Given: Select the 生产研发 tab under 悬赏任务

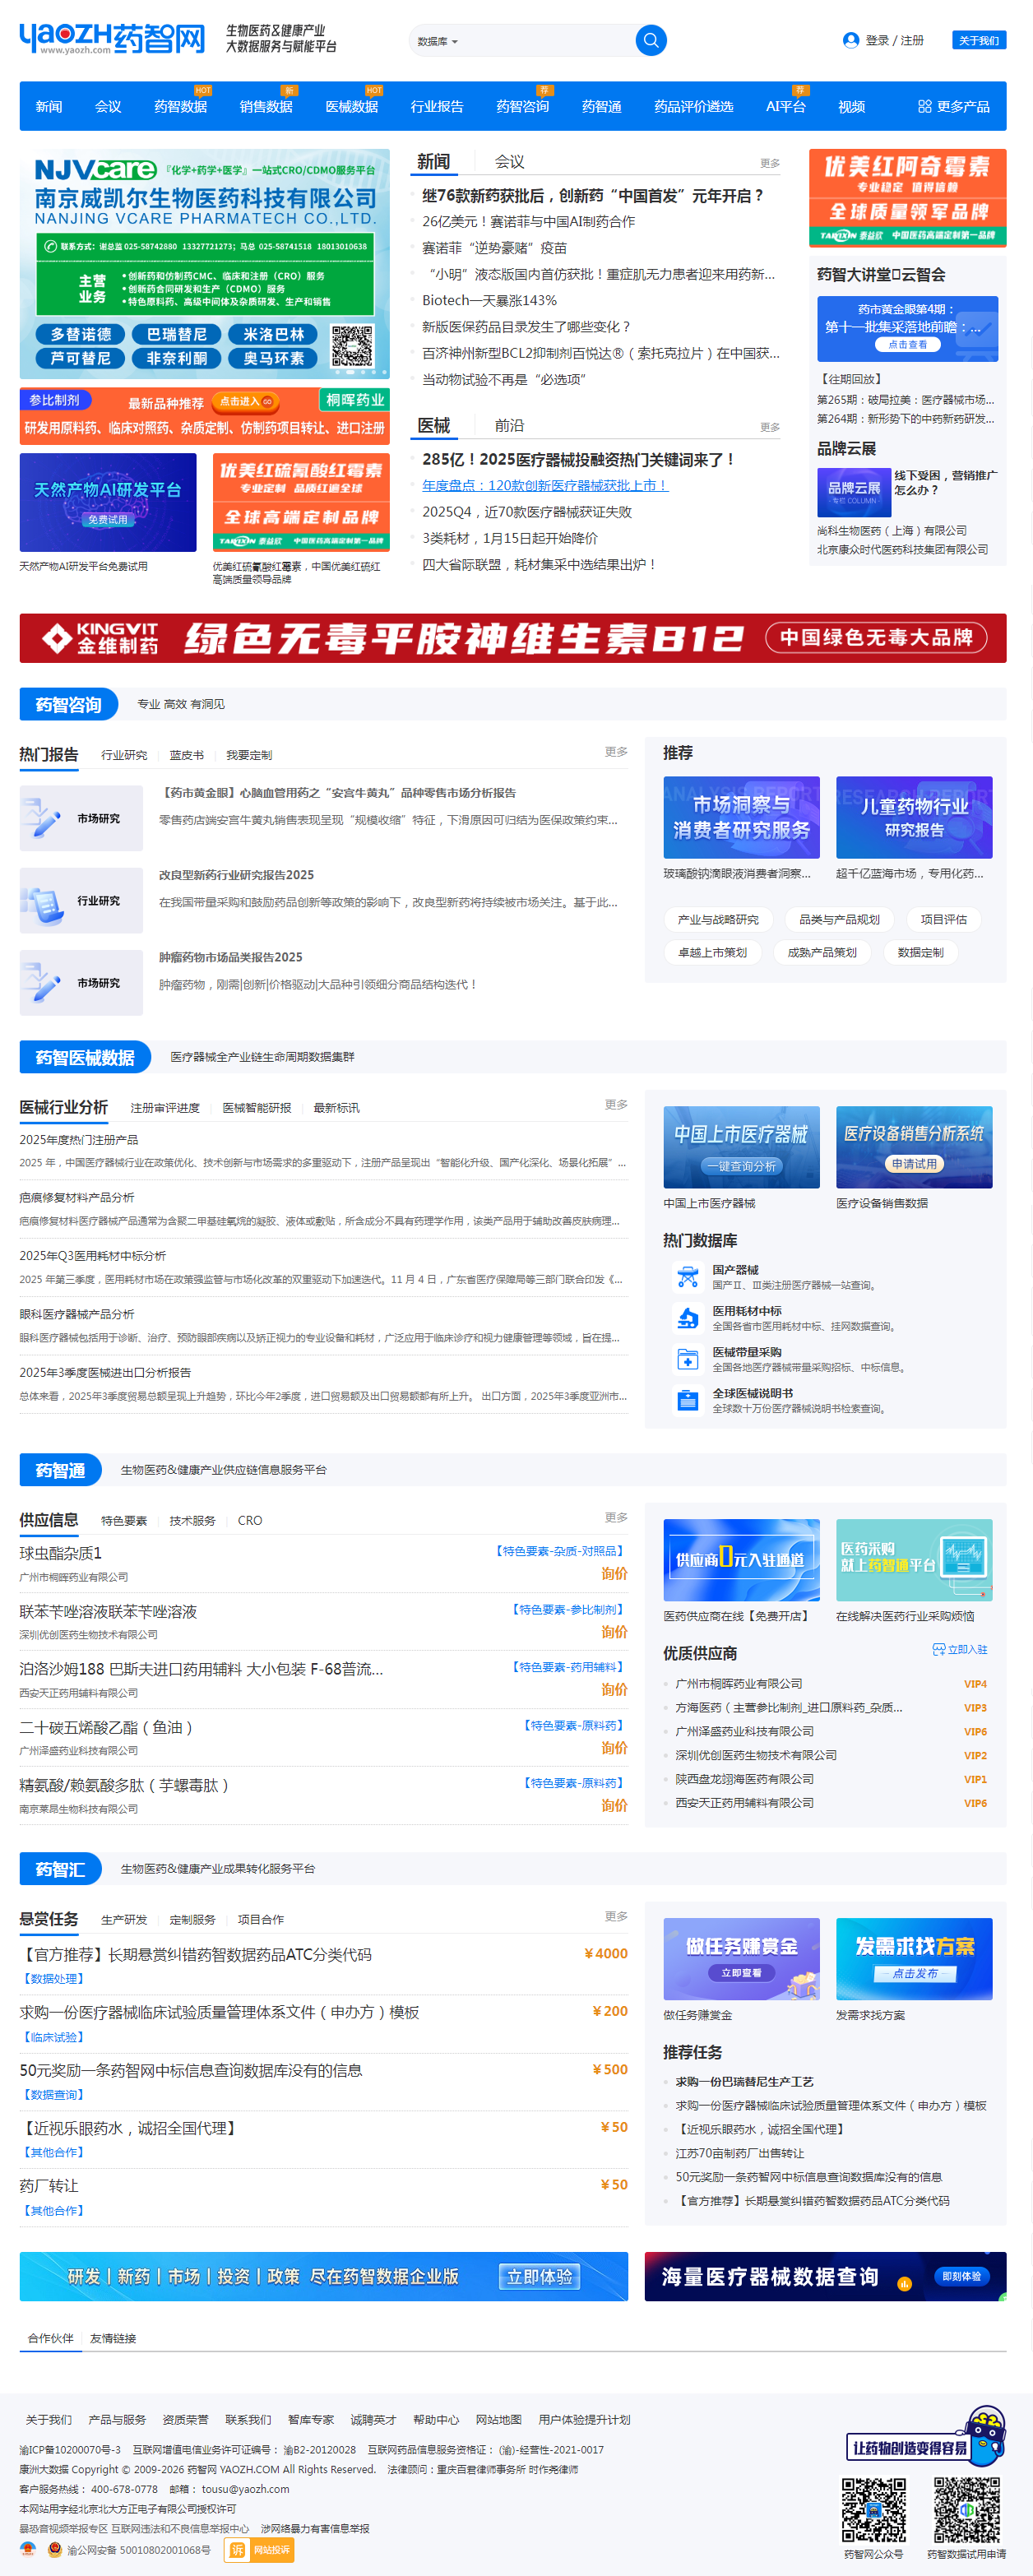Looking at the screenshot, I should click(x=124, y=1919).
